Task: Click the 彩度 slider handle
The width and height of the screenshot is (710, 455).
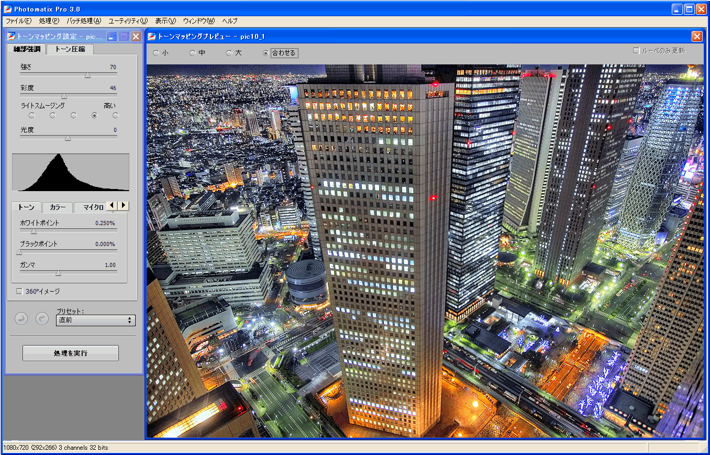Action: point(64,96)
